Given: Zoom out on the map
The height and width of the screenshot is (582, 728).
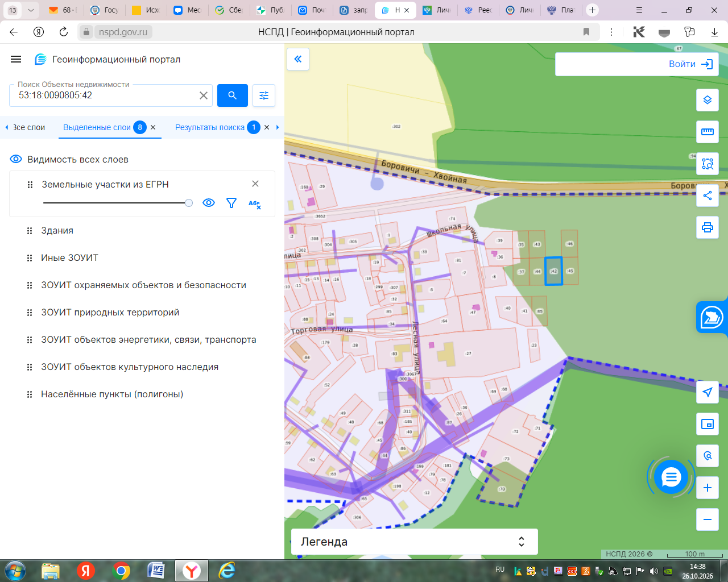Looking at the screenshot, I should [708, 519].
